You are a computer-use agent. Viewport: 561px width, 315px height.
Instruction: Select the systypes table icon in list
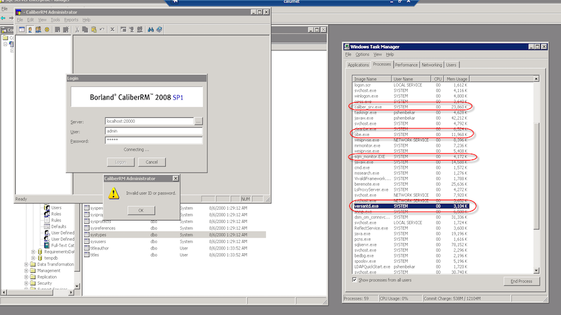(x=87, y=234)
